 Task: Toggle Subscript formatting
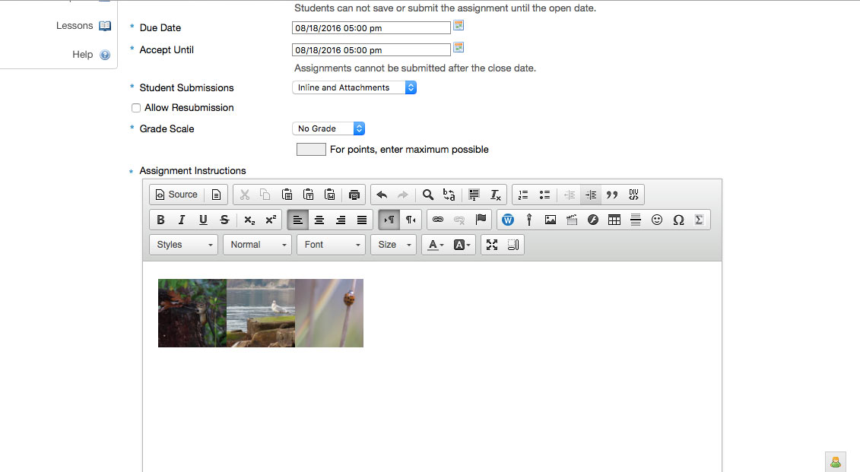249,220
